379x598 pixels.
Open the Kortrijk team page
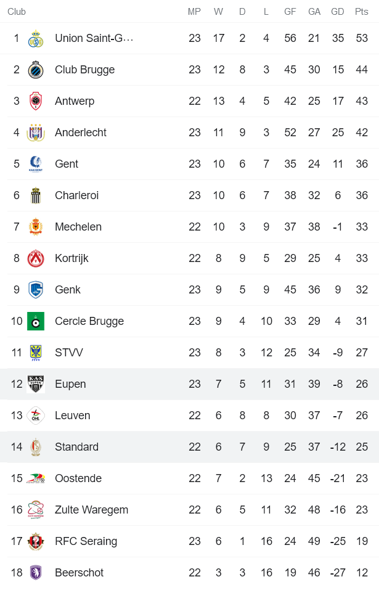(71, 258)
